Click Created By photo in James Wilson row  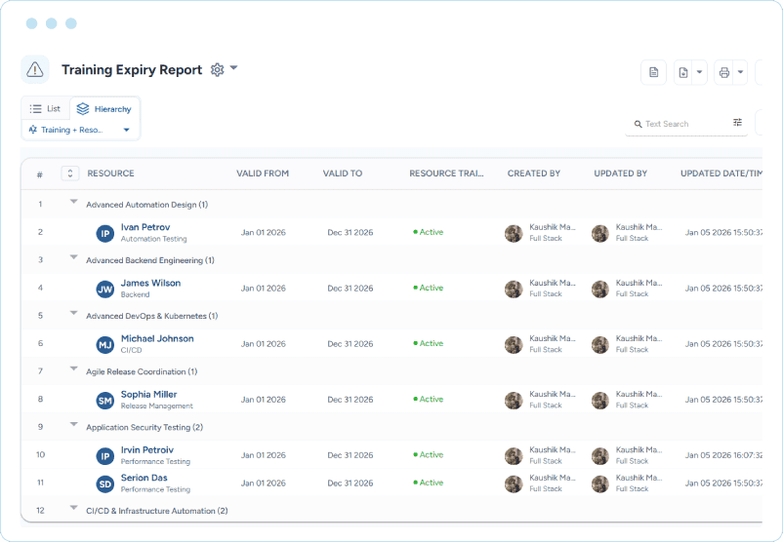[x=514, y=290]
